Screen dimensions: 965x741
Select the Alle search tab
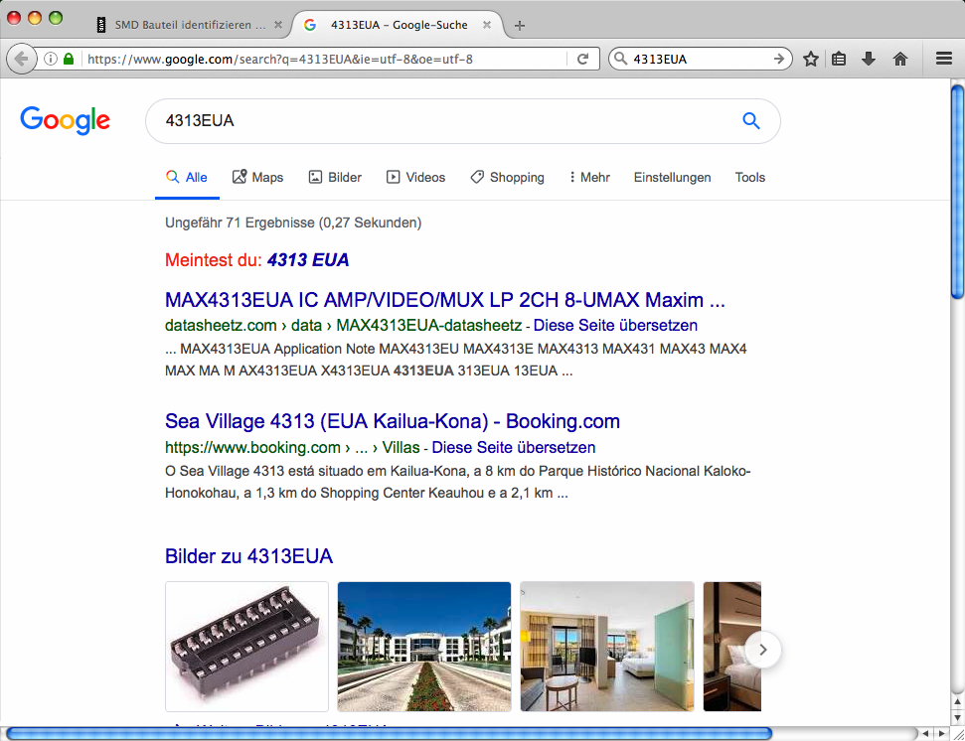point(187,177)
